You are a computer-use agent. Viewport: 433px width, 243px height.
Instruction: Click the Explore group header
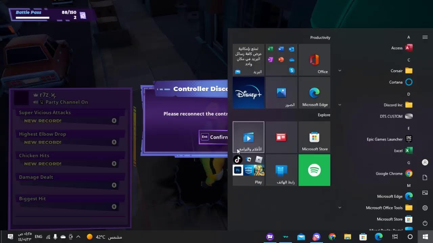click(x=324, y=115)
